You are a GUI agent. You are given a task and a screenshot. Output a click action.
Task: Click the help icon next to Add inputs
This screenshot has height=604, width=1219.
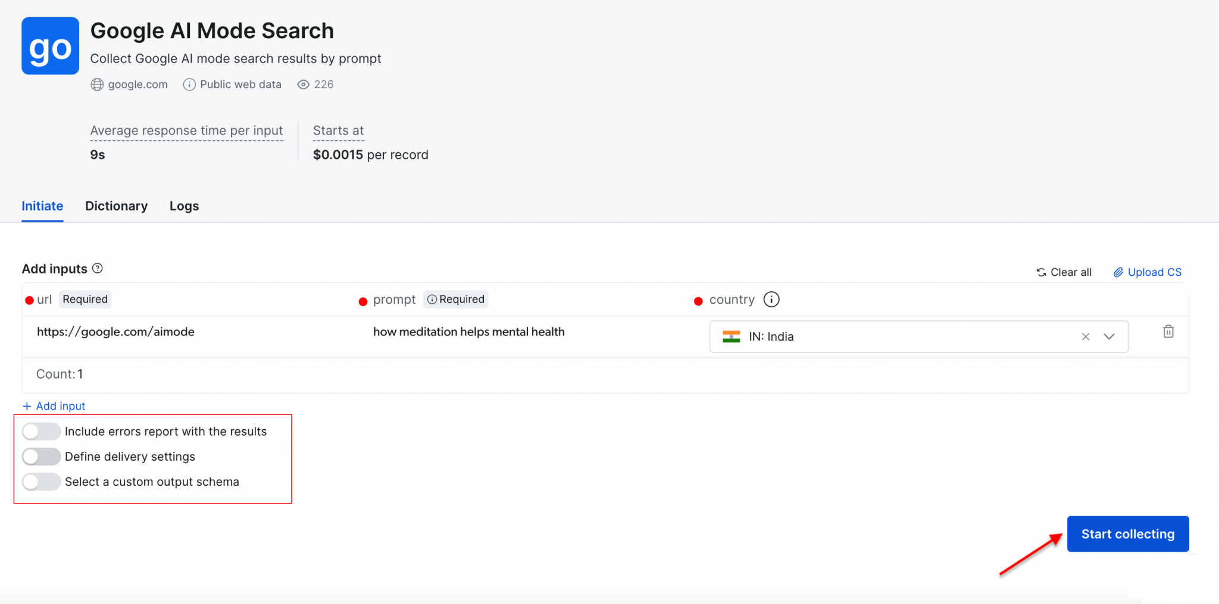point(99,268)
